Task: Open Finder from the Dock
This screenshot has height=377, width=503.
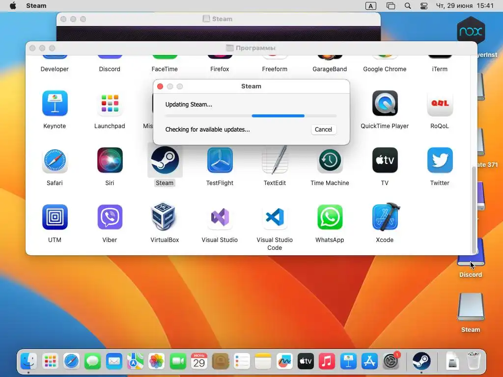Action: click(x=29, y=361)
